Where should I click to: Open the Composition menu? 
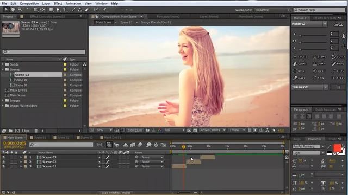click(x=29, y=4)
